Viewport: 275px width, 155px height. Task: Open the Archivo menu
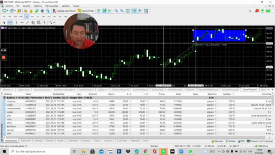point(9,6)
